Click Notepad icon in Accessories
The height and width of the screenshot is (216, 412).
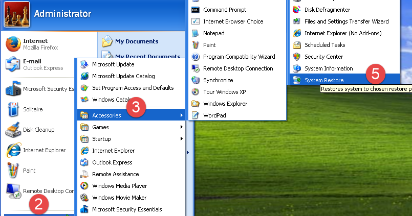pos(195,33)
